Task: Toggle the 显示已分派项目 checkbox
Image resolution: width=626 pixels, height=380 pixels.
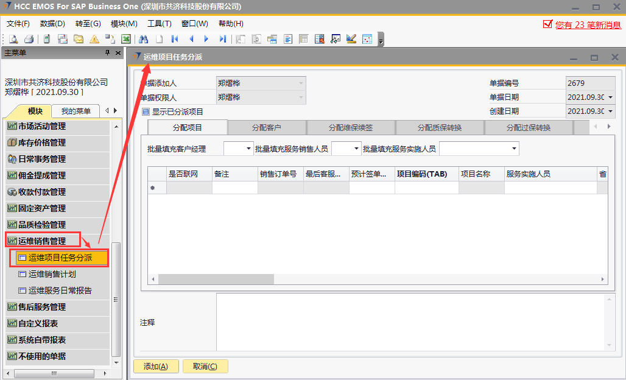Action: [146, 112]
